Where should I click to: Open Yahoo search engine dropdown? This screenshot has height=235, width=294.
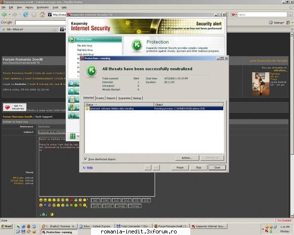tap(234, 15)
